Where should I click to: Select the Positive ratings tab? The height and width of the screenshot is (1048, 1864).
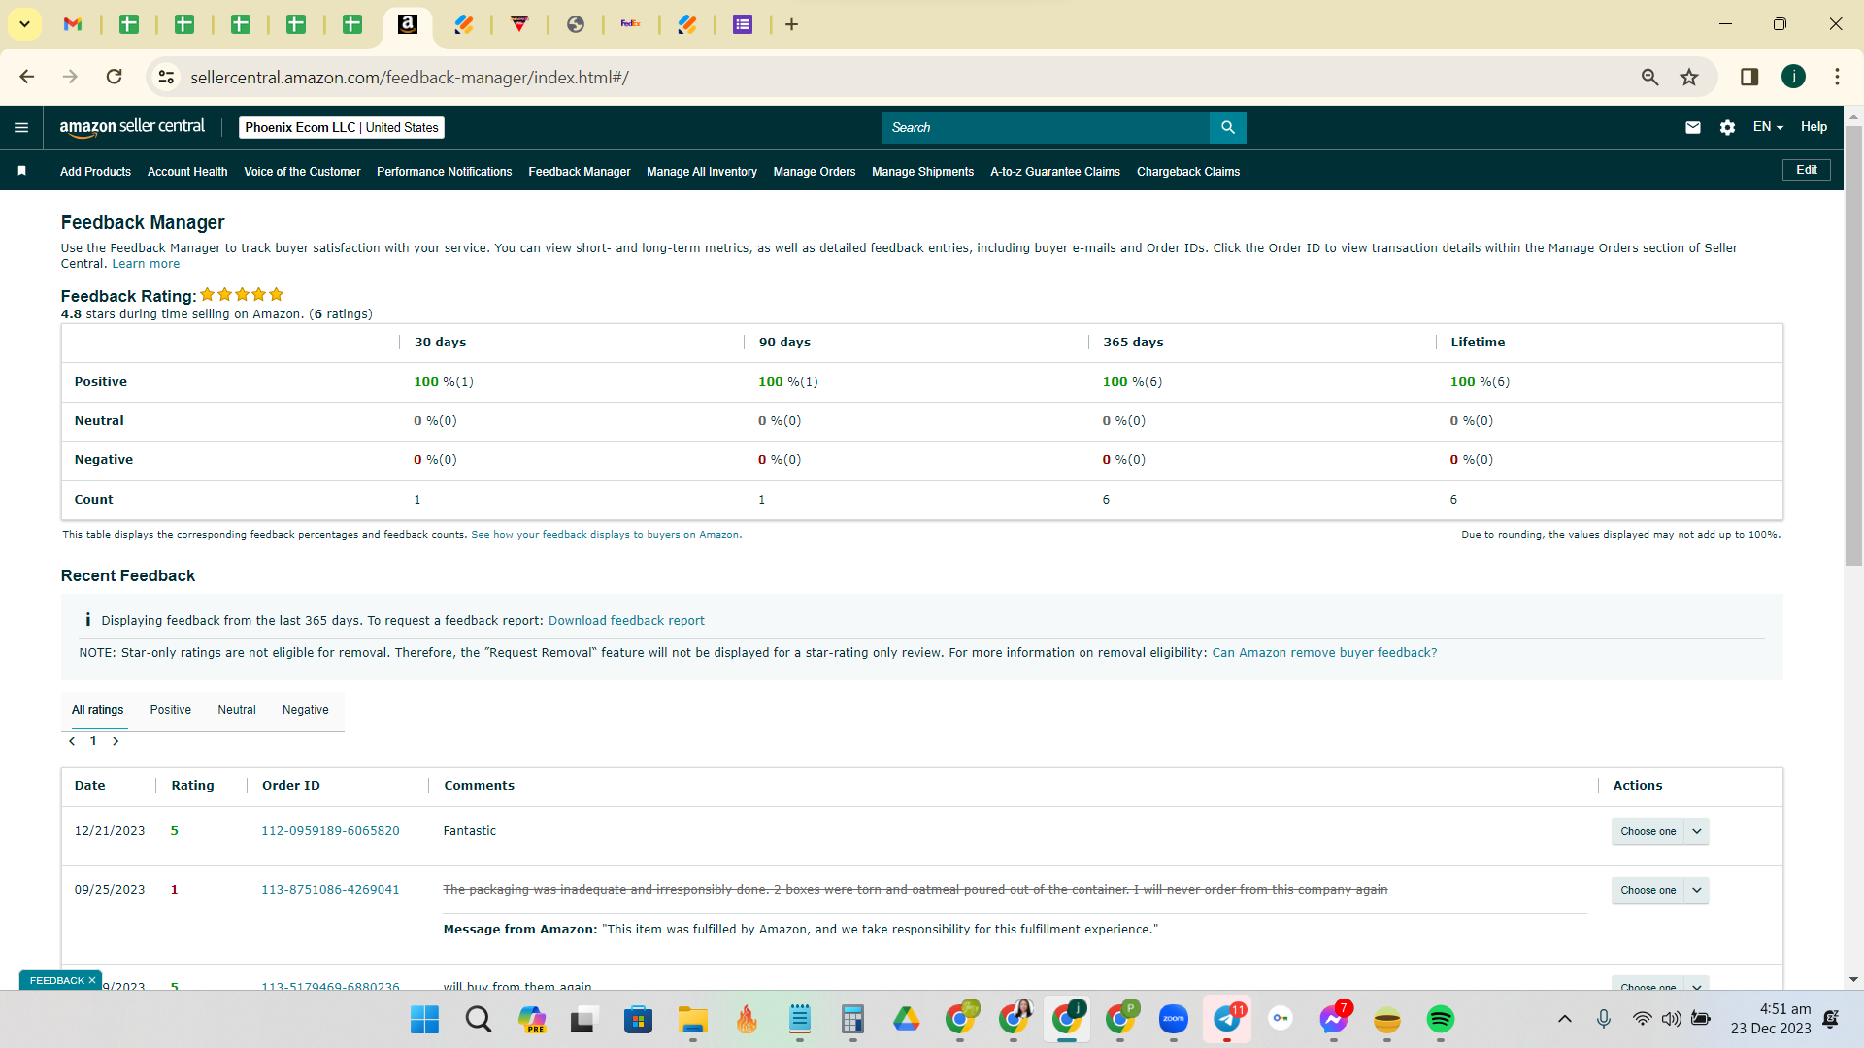(171, 710)
